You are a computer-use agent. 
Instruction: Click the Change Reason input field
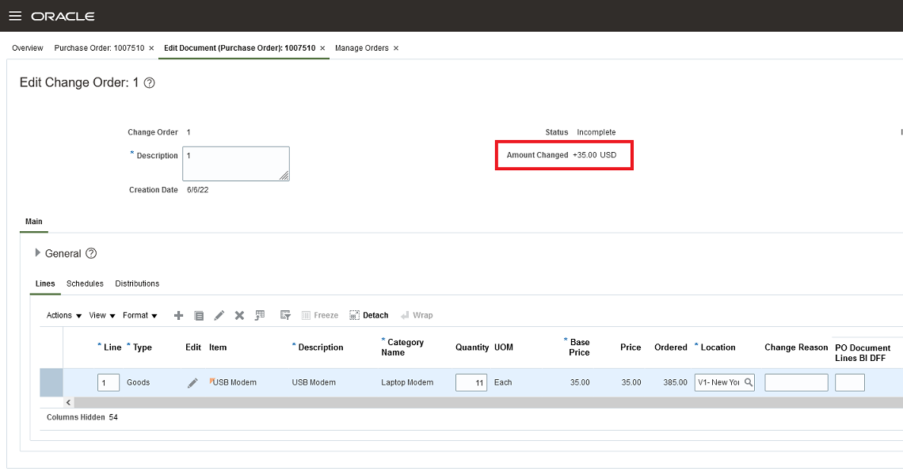[x=796, y=383]
